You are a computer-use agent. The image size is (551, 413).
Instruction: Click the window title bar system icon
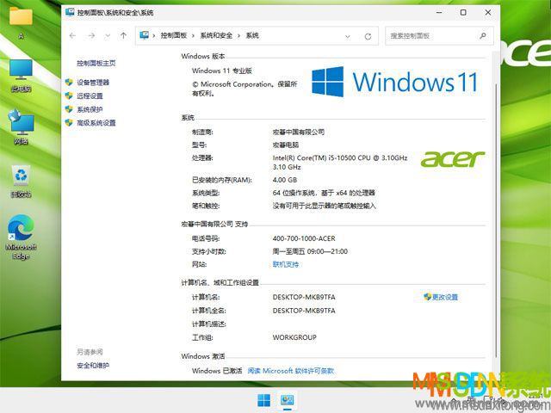tap(70, 12)
